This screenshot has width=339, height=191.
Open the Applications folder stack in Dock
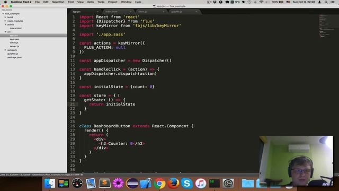[248, 184]
